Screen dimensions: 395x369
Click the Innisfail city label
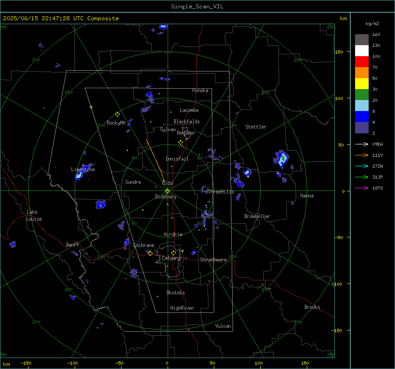pyautogui.click(x=177, y=159)
